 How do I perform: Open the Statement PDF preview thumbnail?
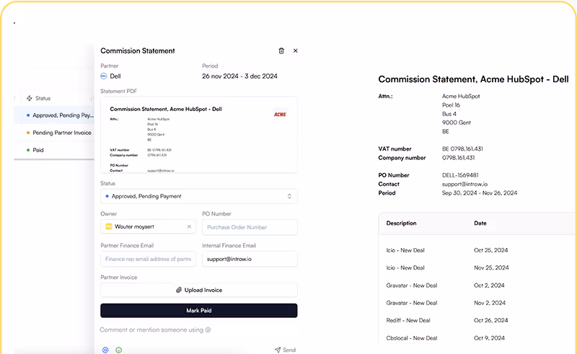(199, 135)
